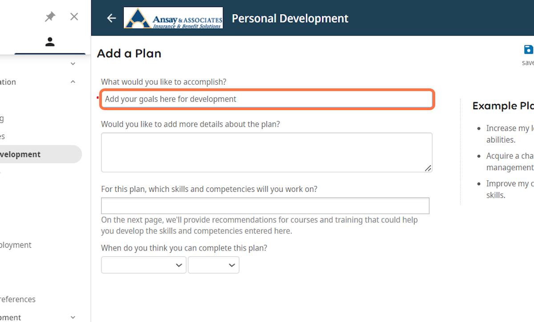Expand the bottom sidebar section chevron
Screen dimensions: 534x322
[x=73, y=317]
